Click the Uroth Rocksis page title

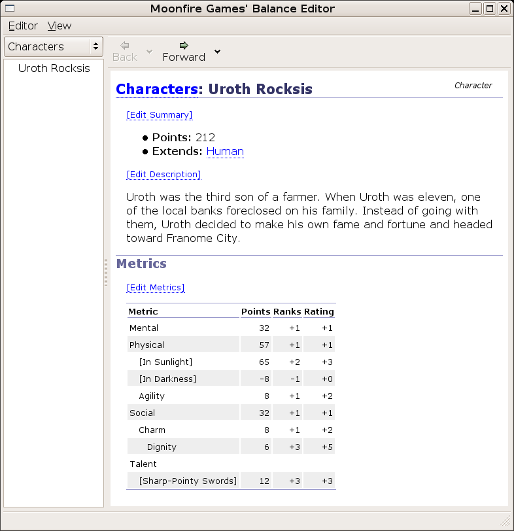pyautogui.click(x=260, y=89)
